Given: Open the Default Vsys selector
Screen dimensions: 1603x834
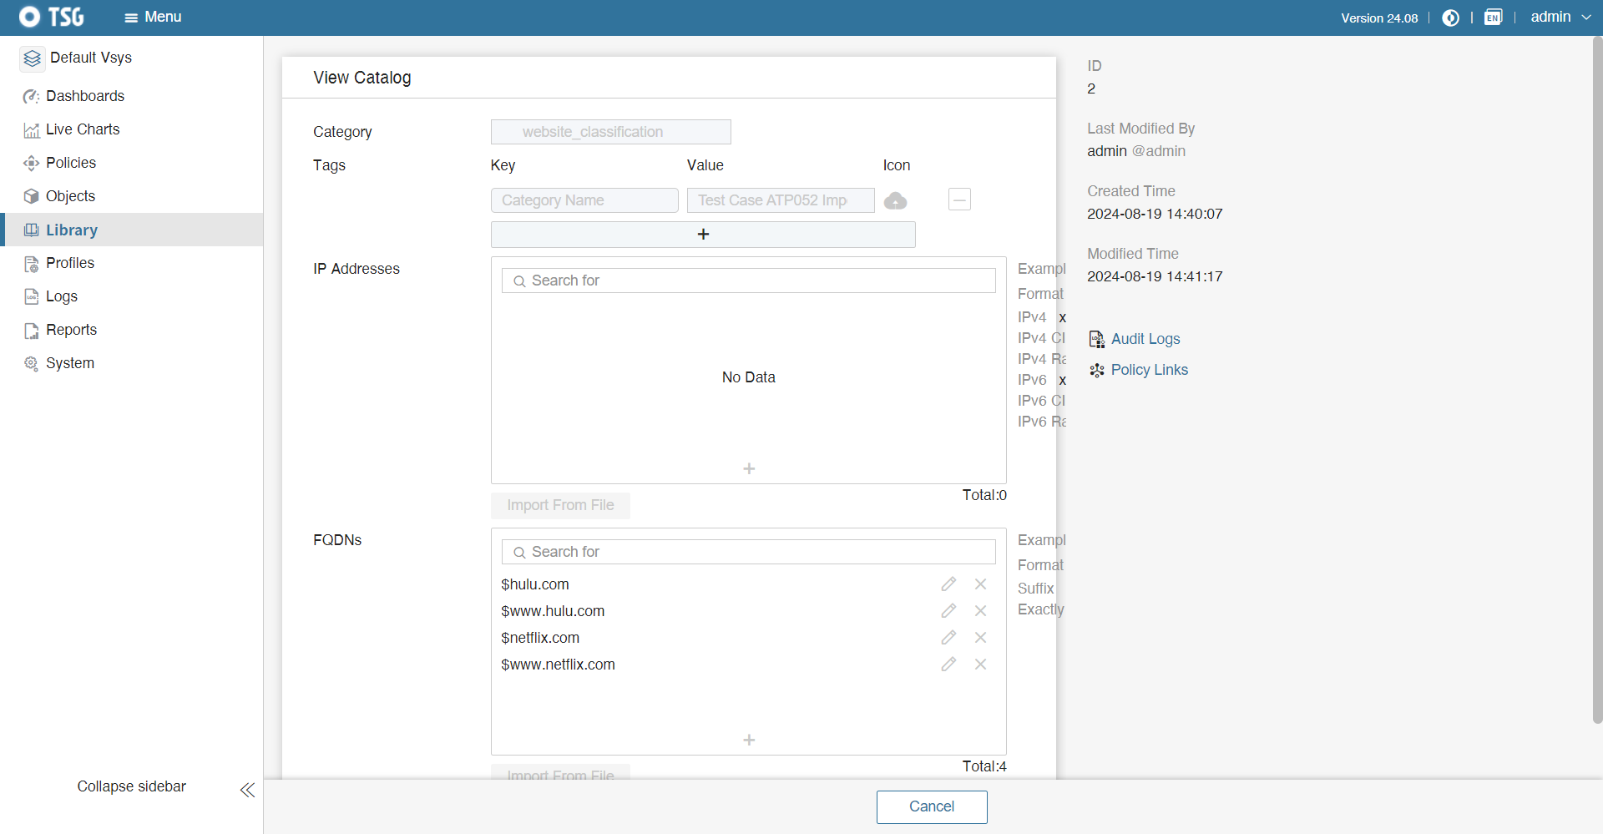Looking at the screenshot, I should tap(77, 58).
